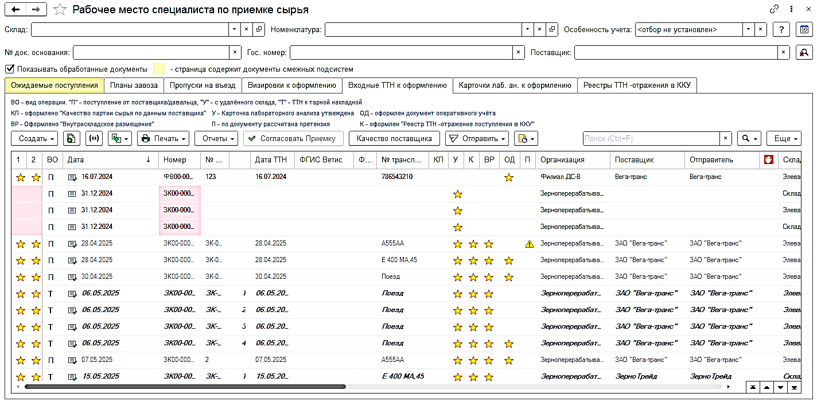The image size is (821, 405).
Task: Open the Создать dropdown button
Action: coord(34,138)
